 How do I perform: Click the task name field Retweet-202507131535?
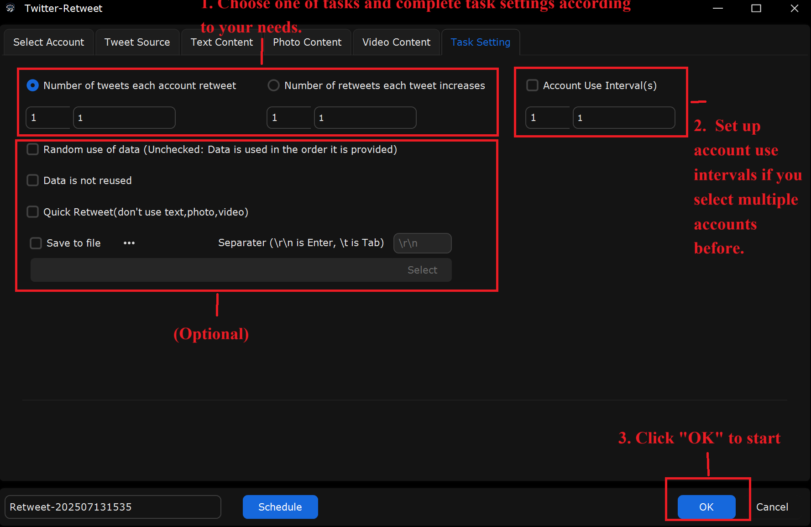113,507
